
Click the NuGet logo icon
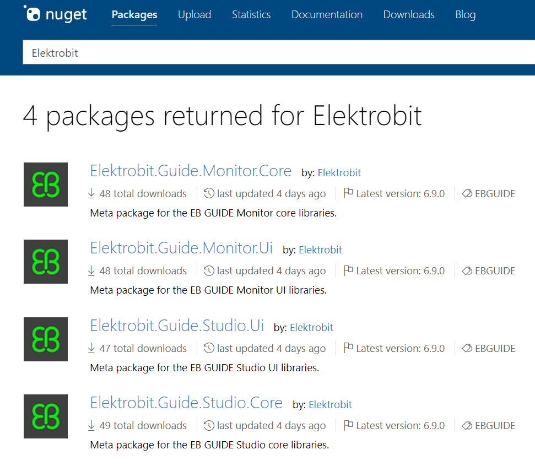32,13
